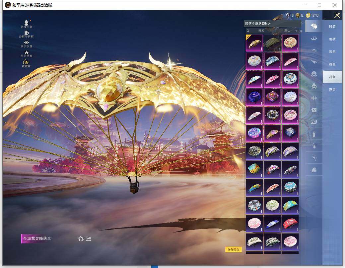Open the 热力档案 flame icon
Viewport: 345px width, 268px height.
(26, 53)
